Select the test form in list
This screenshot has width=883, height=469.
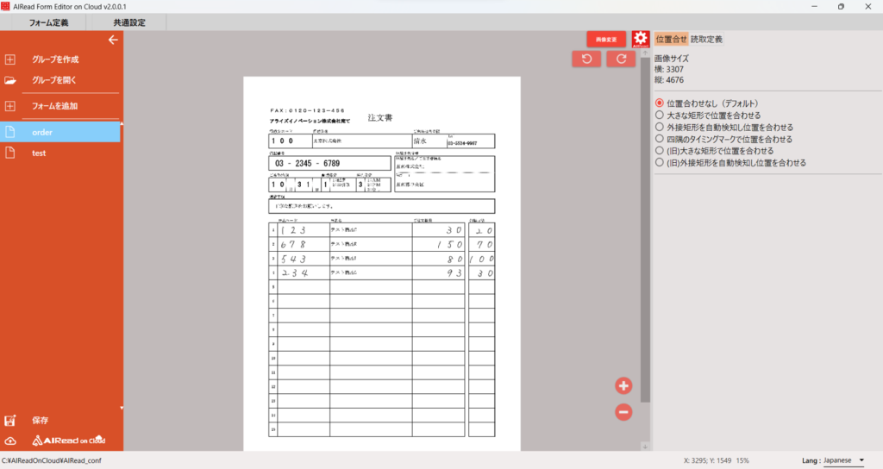coord(39,153)
